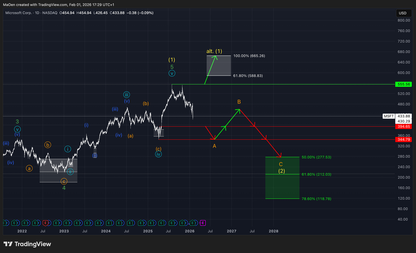Click the purple upcoming earnings icon at timeline end
This screenshot has height=253, width=416.
point(203,223)
